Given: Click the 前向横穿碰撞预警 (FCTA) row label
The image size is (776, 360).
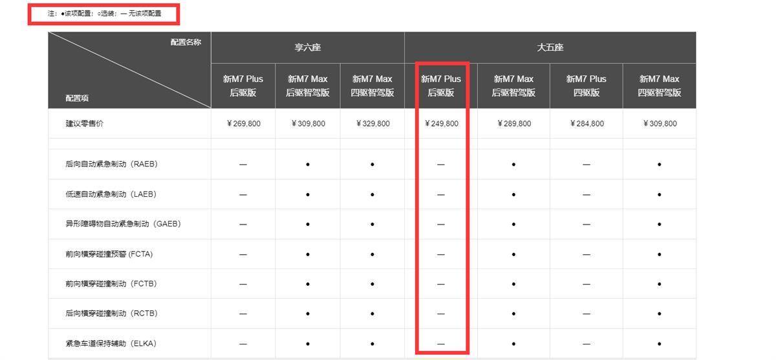Looking at the screenshot, I should [109, 254].
